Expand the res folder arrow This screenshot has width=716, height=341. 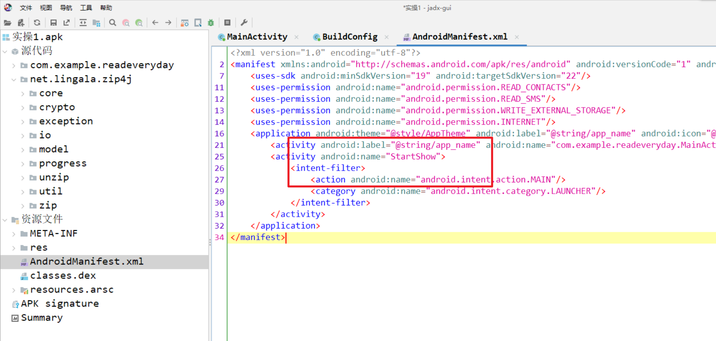pos(14,248)
